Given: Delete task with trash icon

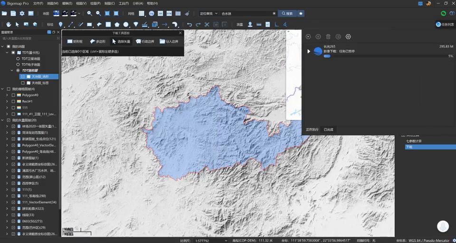Looking at the screenshot, I should click(x=328, y=37).
